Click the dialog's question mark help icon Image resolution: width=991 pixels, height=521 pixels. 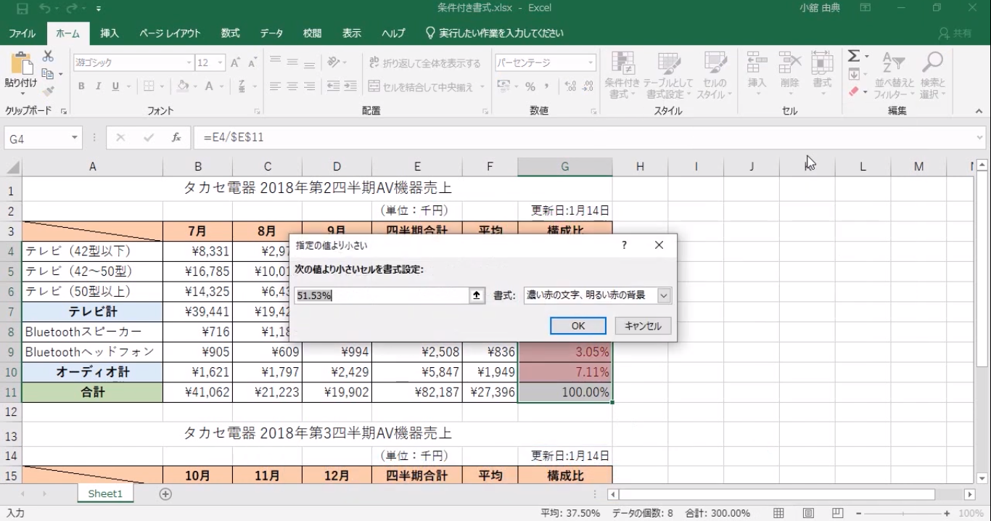[x=624, y=245]
